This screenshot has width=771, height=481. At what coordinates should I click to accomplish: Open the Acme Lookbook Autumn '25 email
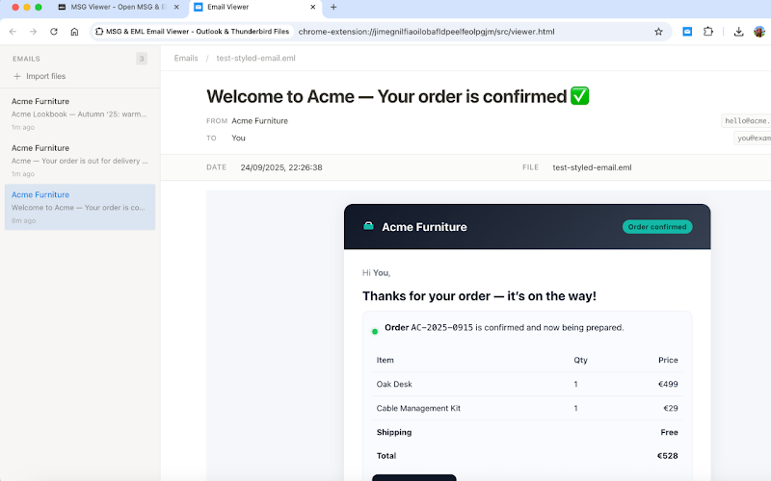pos(79,107)
